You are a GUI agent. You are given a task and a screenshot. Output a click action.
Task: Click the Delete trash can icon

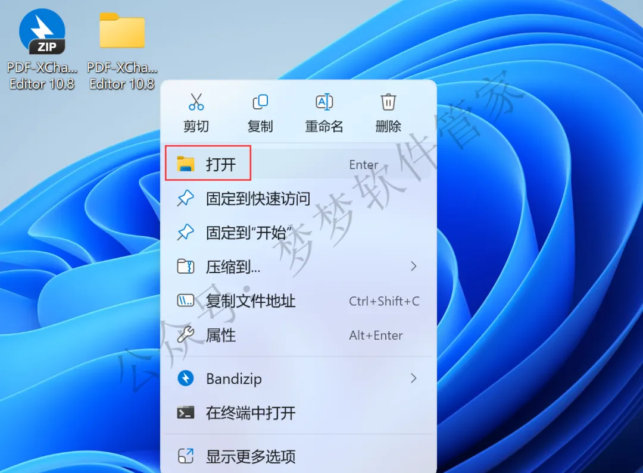pyautogui.click(x=388, y=102)
